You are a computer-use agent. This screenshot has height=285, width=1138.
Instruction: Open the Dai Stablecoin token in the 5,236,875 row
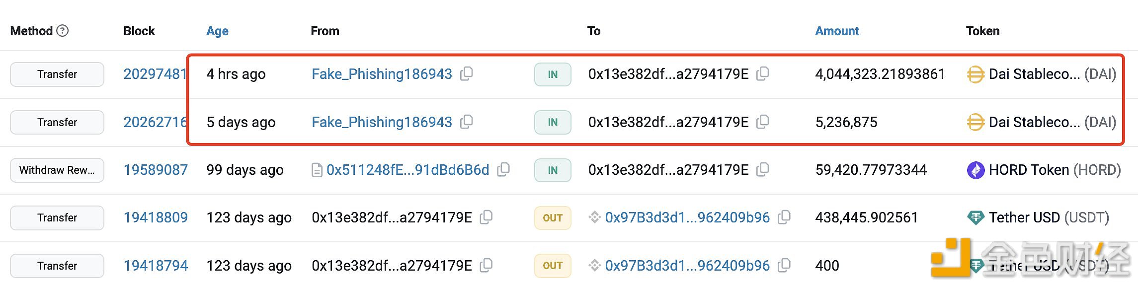[1052, 122]
